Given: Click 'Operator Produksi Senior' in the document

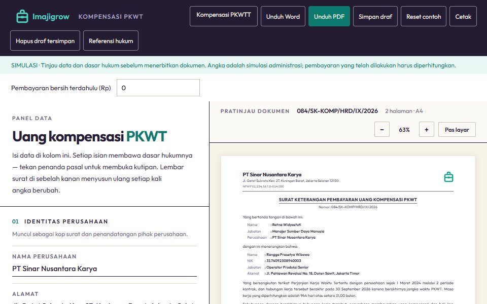Looking at the screenshot, I should click(287, 267).
